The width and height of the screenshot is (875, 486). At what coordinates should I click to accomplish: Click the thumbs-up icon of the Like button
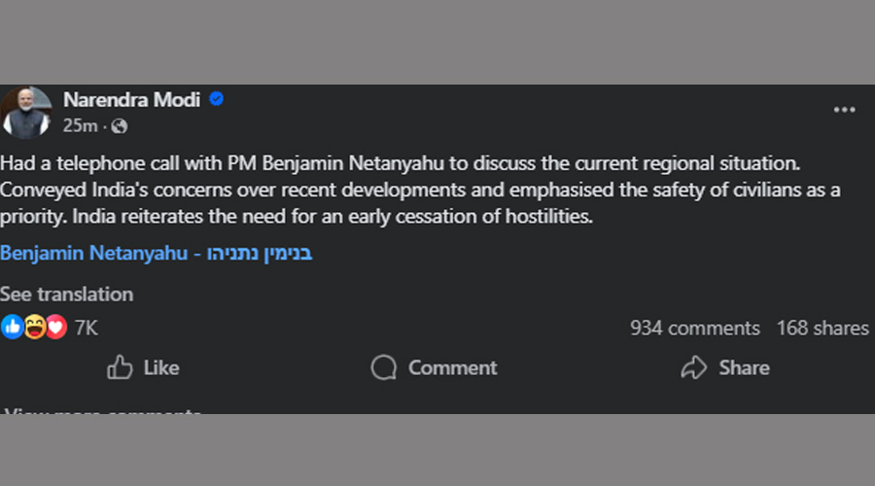(120, 367)
